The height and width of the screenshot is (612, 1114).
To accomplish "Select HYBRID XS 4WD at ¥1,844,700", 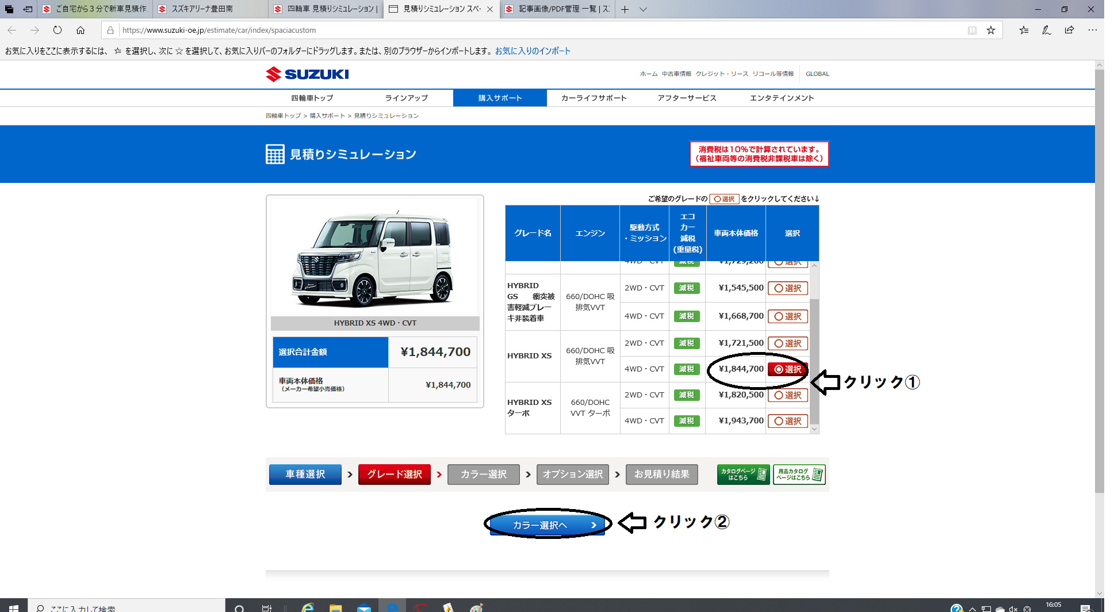I will tap(788, 369).
